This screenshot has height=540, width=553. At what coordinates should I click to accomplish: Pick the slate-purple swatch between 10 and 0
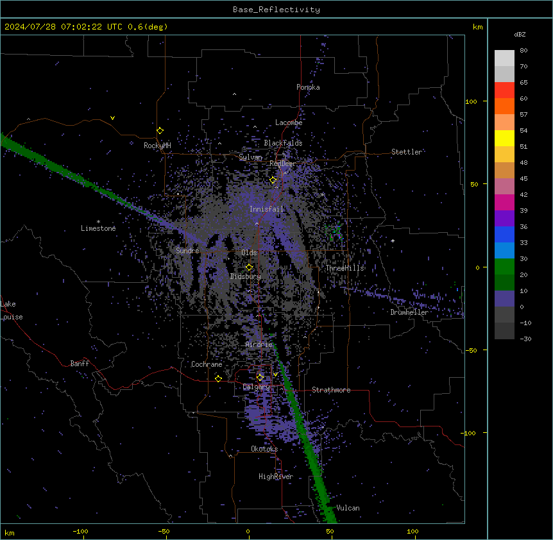click(x=504, y=299)
